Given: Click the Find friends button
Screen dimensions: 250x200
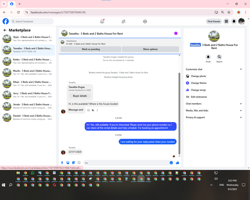Looking at the screenshot, I should 214,21.
